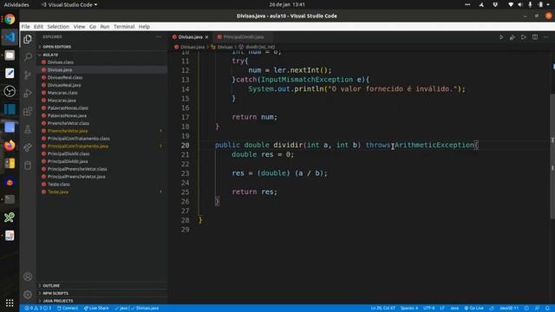This screenshot has width=555, height=312.
Task: Open the Accounts menu icon
Action: click(28, 276)
